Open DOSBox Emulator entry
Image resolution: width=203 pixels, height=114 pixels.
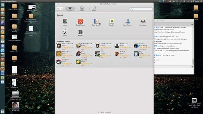coord(65,54)
